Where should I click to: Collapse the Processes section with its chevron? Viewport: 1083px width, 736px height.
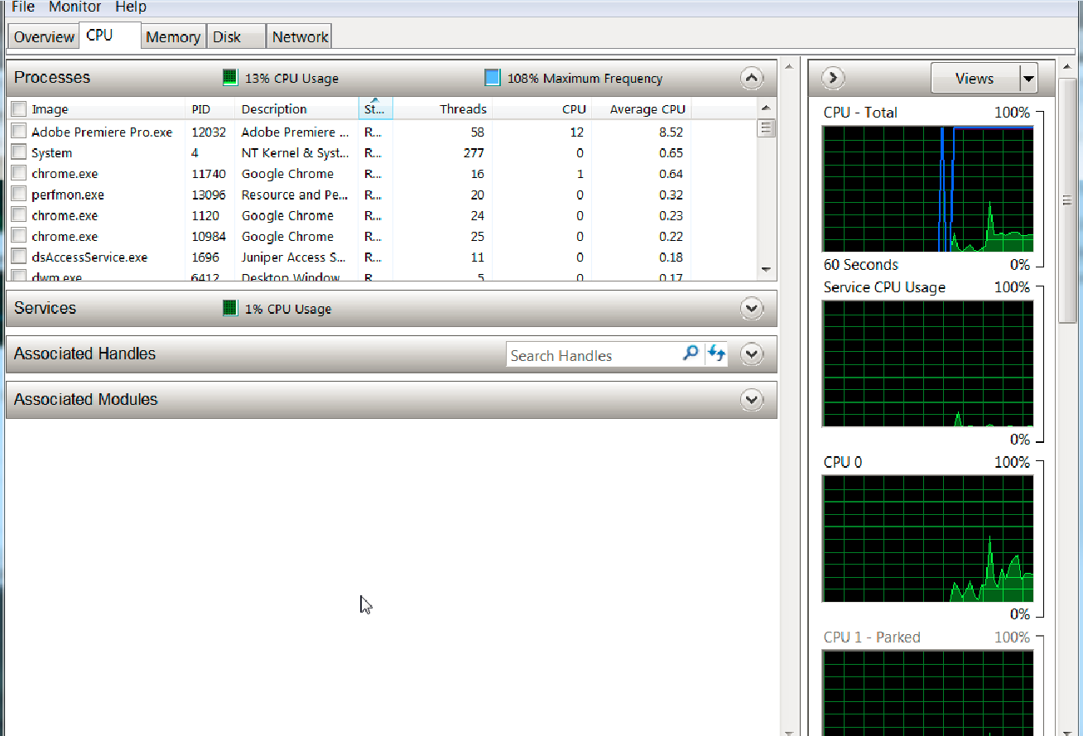click(751, 79)
